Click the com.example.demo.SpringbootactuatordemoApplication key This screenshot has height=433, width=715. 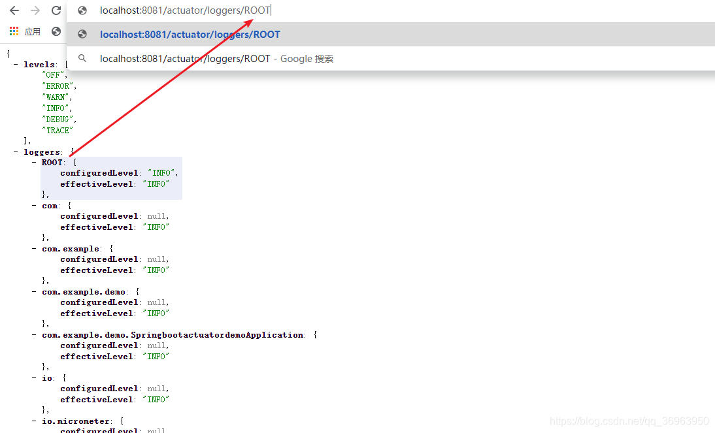click(173, 334)
